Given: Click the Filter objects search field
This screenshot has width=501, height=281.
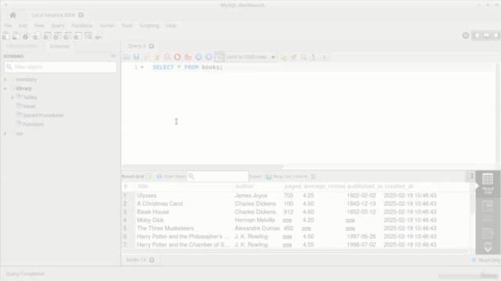Looking at the screenshot, I should point(61,67).
